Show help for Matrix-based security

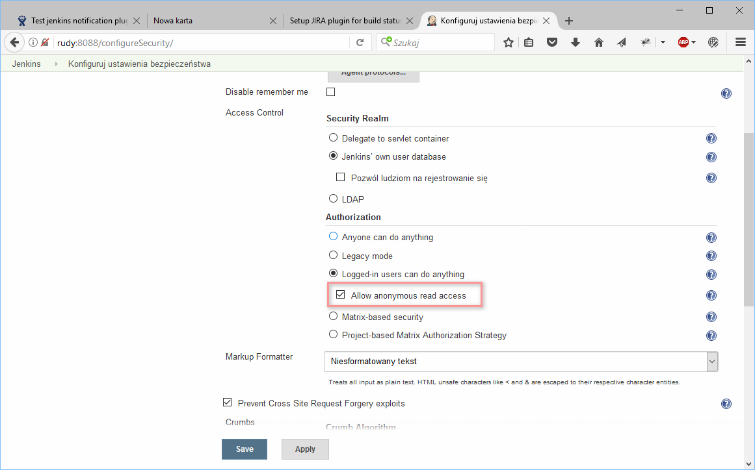coord(711,317)
